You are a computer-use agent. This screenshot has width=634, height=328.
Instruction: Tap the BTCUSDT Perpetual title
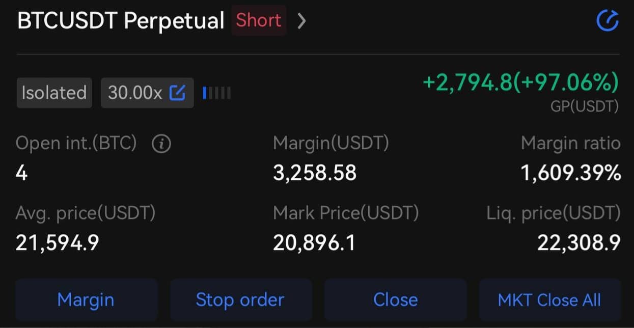(121, 21)
